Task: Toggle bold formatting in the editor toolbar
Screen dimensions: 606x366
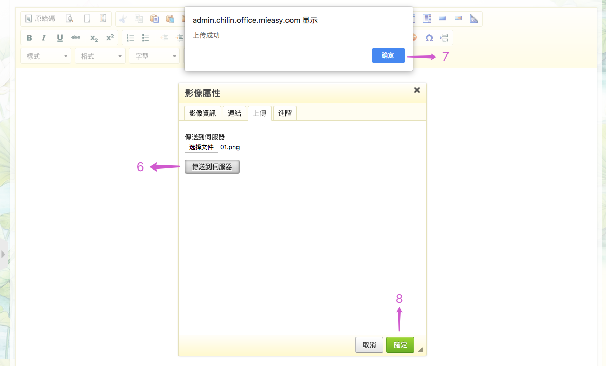Action: (29, 38)
